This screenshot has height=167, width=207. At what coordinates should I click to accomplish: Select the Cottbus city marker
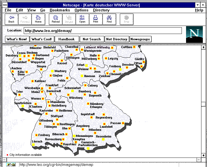(134, 47)
